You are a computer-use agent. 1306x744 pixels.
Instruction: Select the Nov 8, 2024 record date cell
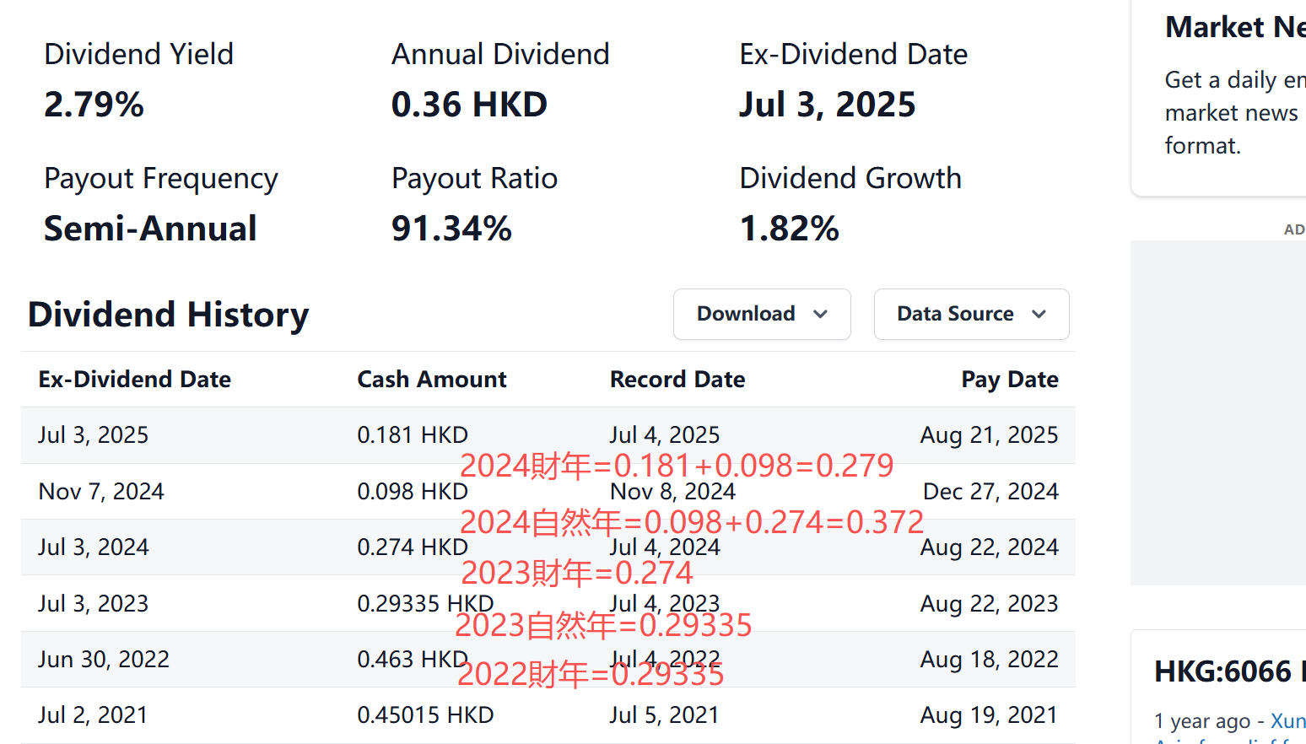coord(672,492)
